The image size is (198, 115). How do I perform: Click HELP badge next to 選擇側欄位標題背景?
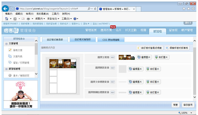click(113, 92)
